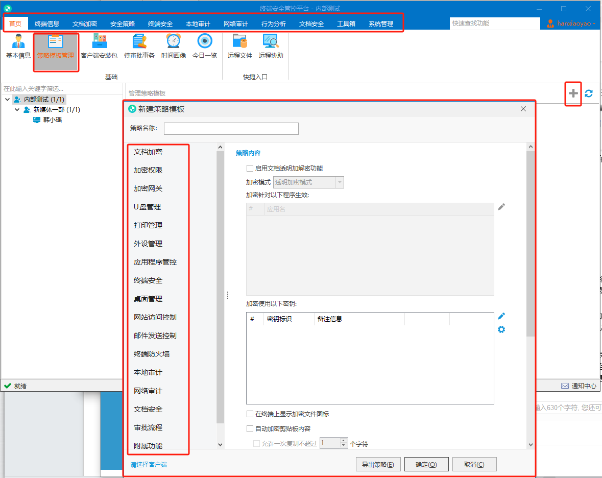Click policy content scroll up arrow
602x478 pixels.
[531, 147]
